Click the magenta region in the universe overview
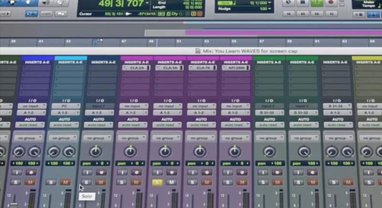 pyautogui.click(x=283, y=33)
